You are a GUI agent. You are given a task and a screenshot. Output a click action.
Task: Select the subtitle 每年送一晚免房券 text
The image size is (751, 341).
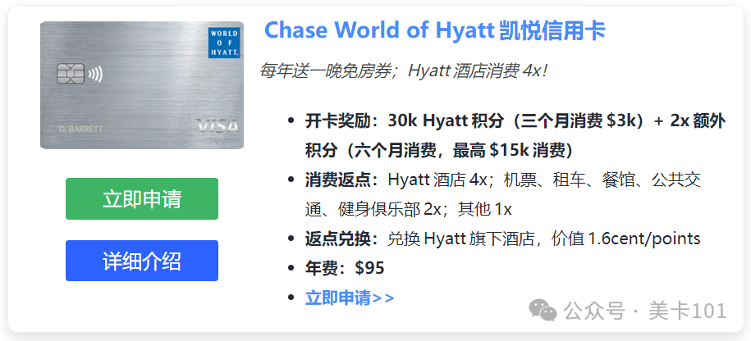click(x=402, y=72)
